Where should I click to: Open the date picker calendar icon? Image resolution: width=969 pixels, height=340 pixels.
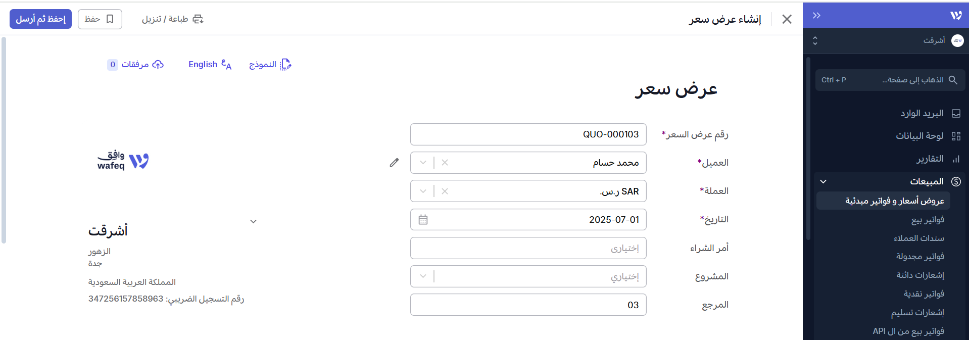point(423,220)
